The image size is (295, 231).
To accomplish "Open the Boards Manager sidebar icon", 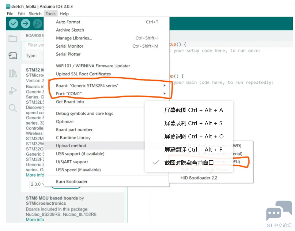I will (x=13, y=56).
